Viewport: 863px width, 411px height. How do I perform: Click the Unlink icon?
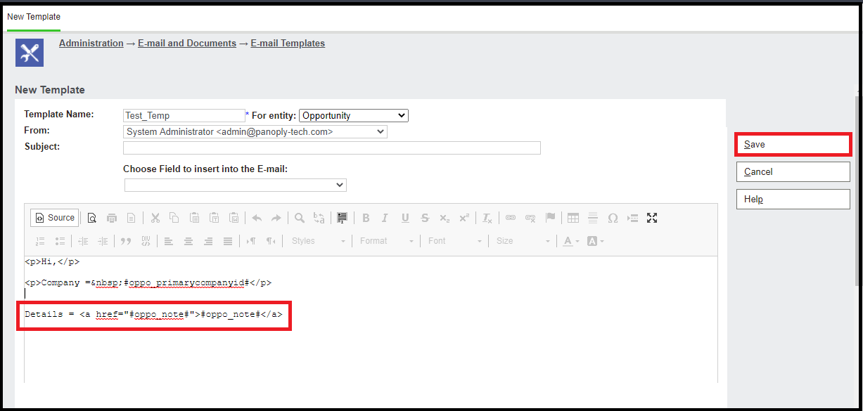(530, 218)
